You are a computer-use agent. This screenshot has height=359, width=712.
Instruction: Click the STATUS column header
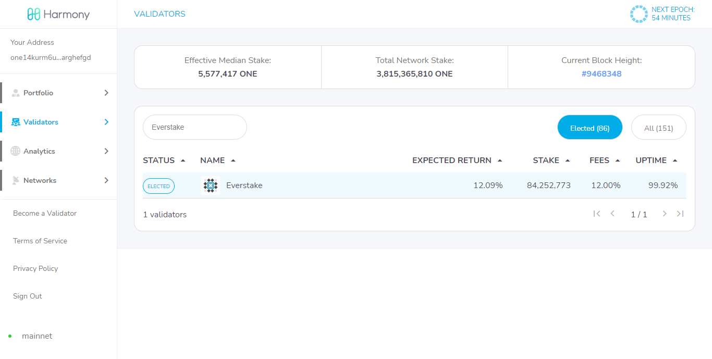159,160
